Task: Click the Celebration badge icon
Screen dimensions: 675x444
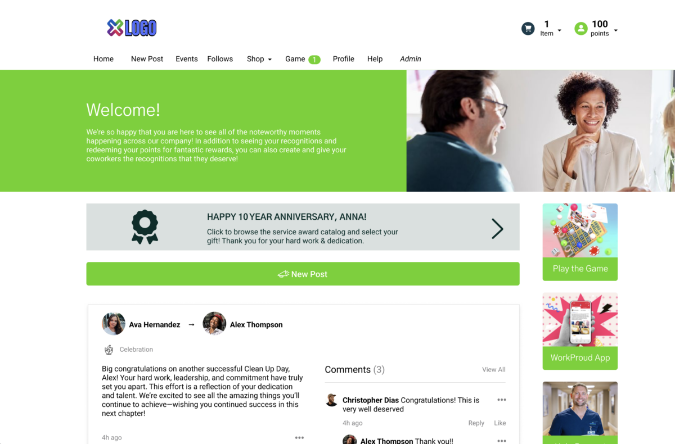Action: coord(109,350)
